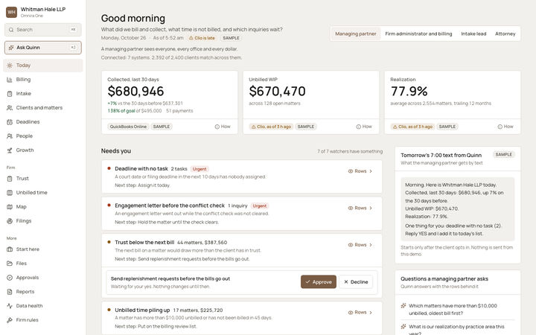Viewport: 536px width, 335px height.
Task: Click the '7 of 7 watchers have something' text
Action: [350, 151]
